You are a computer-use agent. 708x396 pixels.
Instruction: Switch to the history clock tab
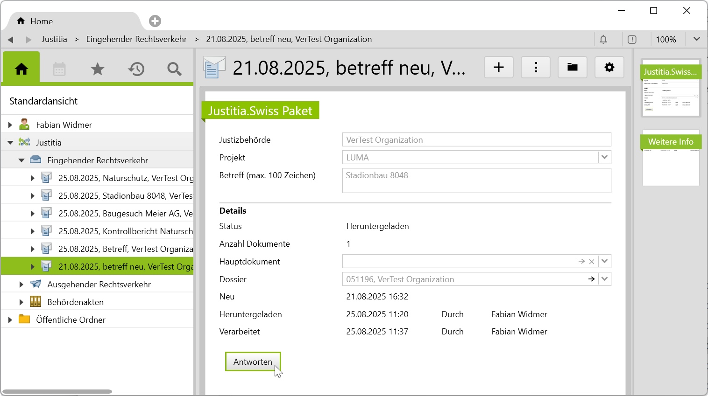pos(136,69)
